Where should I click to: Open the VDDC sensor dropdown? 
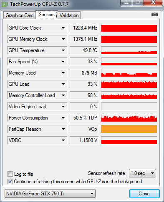coord(37,140)
